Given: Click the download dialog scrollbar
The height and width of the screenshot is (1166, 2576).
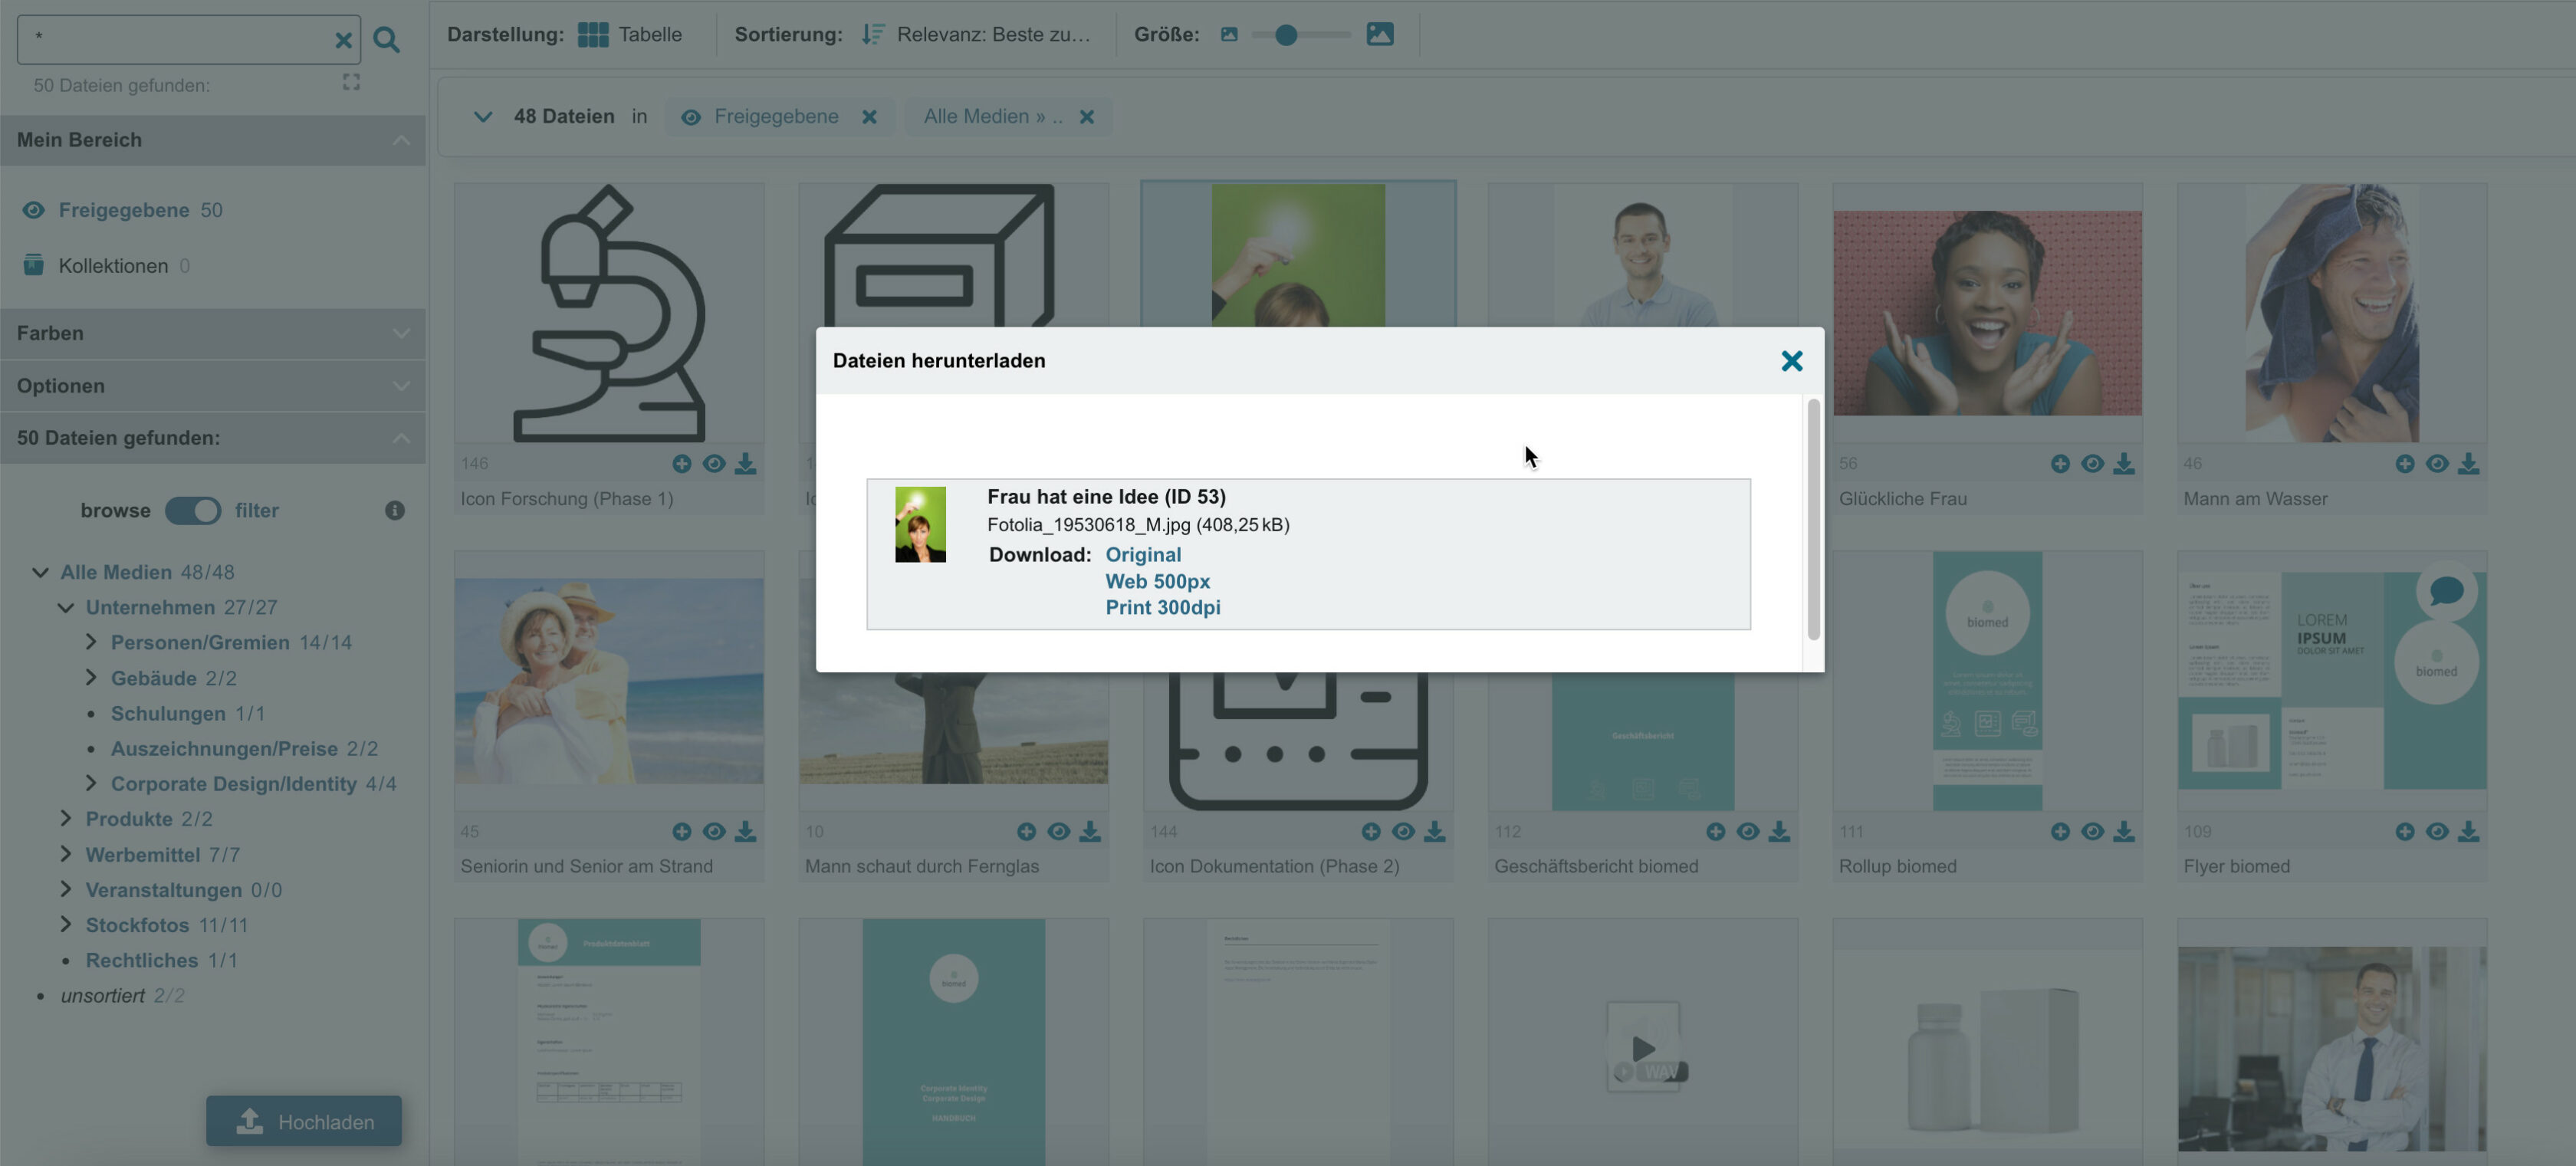Looking at the screenshot, I should 1814,520.
